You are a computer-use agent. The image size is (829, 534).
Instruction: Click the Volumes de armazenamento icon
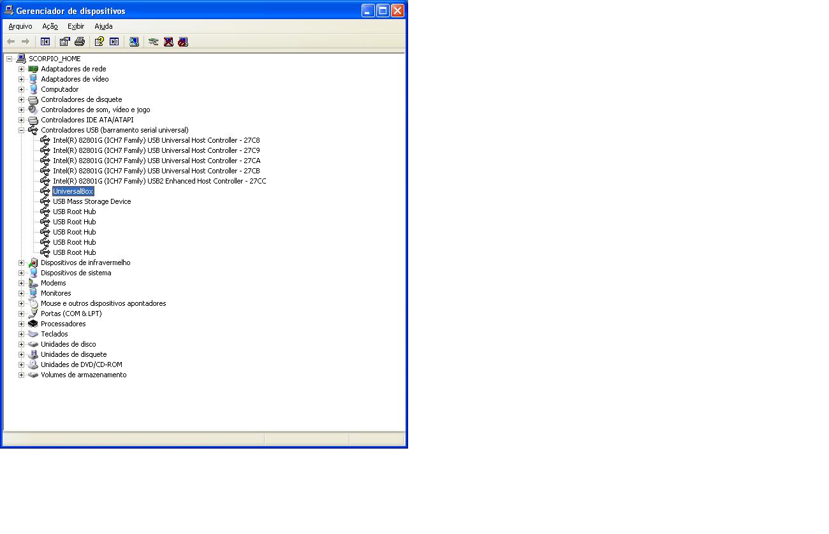[x=33, y=375]
